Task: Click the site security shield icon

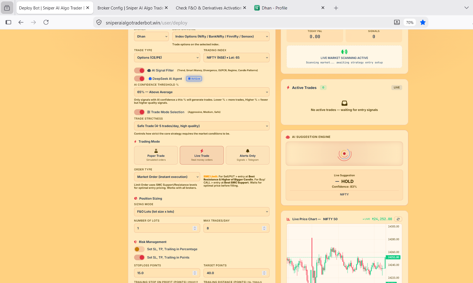Action: pyautogui.click(x=99, y=23)
